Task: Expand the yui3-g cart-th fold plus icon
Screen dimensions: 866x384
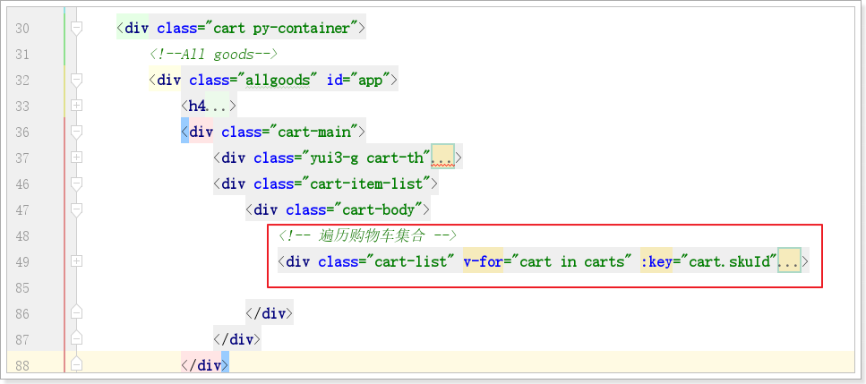Action: pos(76,158)
